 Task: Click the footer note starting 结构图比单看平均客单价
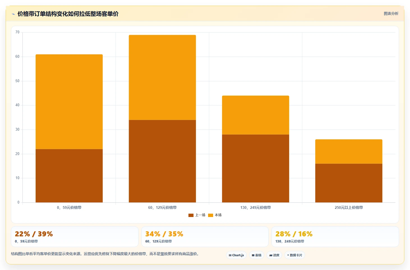point(105,254)
